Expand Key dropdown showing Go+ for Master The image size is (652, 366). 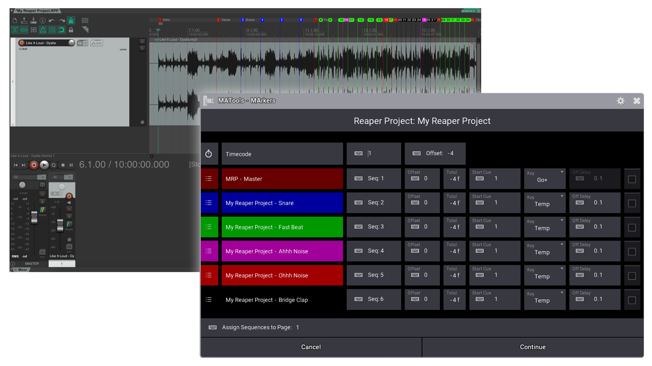tap(545, 179)
